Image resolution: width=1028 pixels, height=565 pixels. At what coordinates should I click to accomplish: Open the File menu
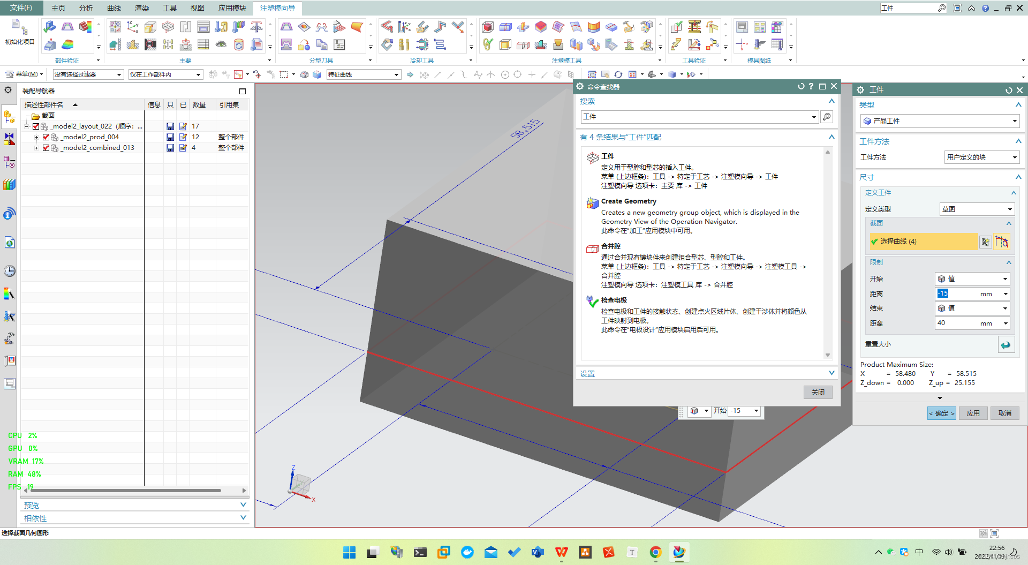21,8
